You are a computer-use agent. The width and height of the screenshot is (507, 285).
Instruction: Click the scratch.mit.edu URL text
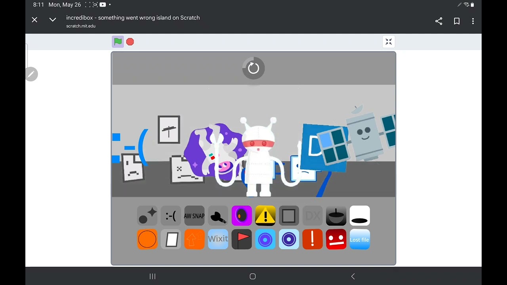[x=81, y=26]
